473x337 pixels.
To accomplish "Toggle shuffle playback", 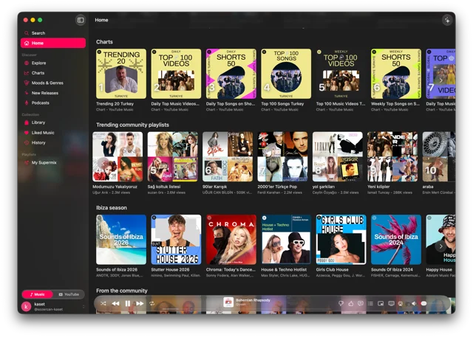I will point(103,304).
